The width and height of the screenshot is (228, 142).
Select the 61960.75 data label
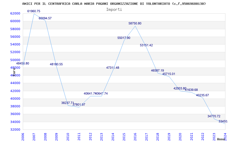(x=34, y=11)
